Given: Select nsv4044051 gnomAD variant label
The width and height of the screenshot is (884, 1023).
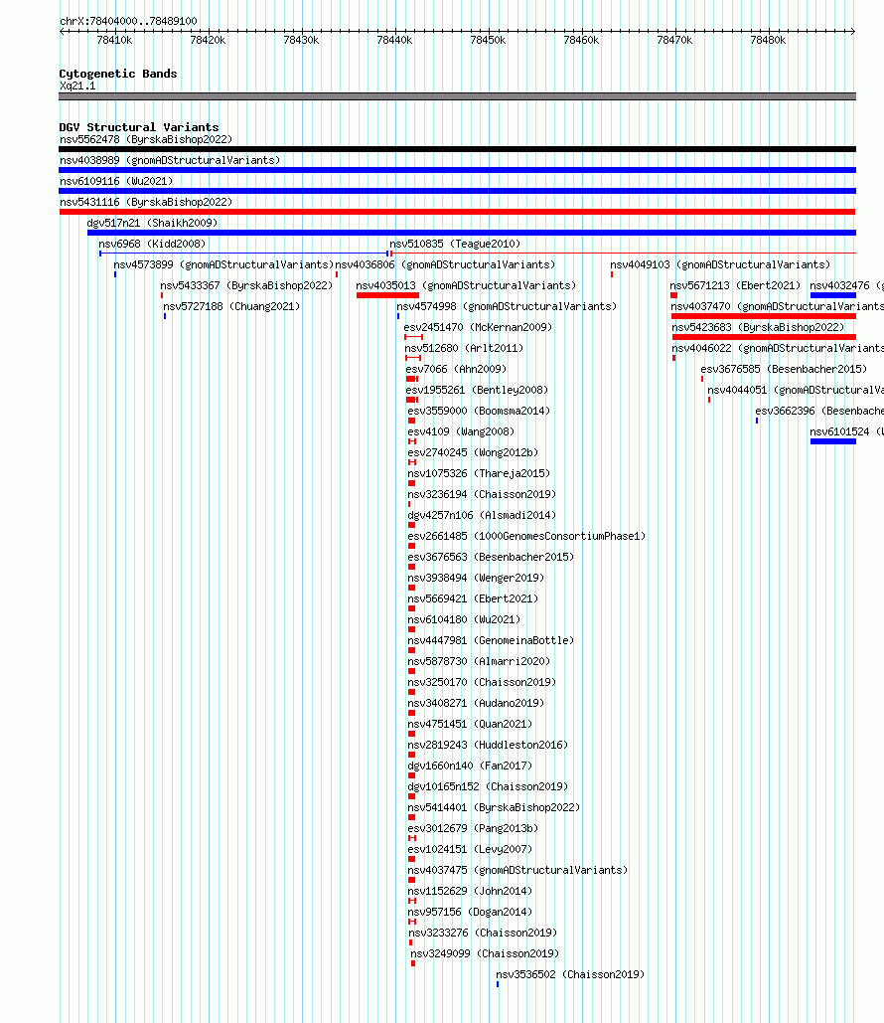Looking at the screenshot, I should (796, 390).
